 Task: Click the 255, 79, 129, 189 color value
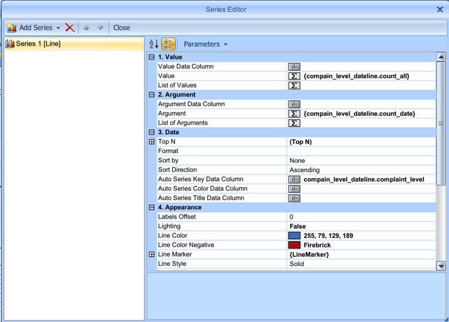(328, 236)
